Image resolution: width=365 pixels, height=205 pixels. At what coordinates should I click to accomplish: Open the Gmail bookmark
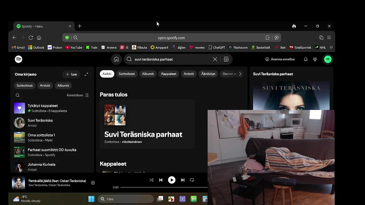(x=18, y=48)
